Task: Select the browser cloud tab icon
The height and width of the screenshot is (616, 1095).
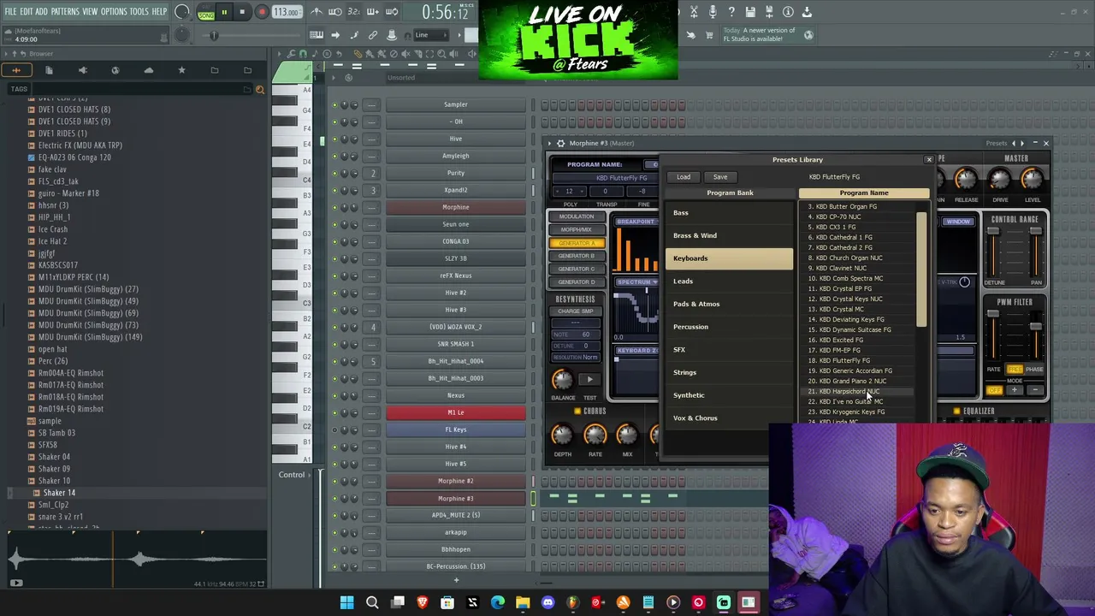Action: tap(148, 70)
